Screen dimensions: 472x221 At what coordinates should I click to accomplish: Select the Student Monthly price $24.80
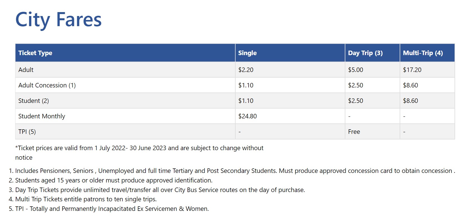[247, 116]
